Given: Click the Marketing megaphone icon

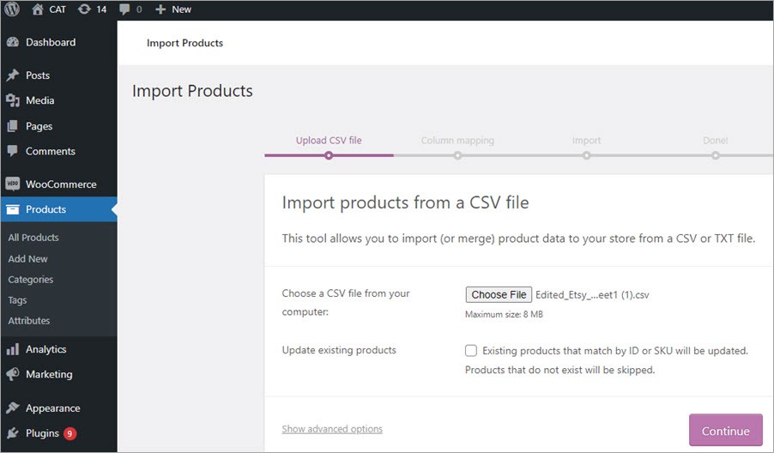Looking at the screenshot, I should (x=13, y=374).
